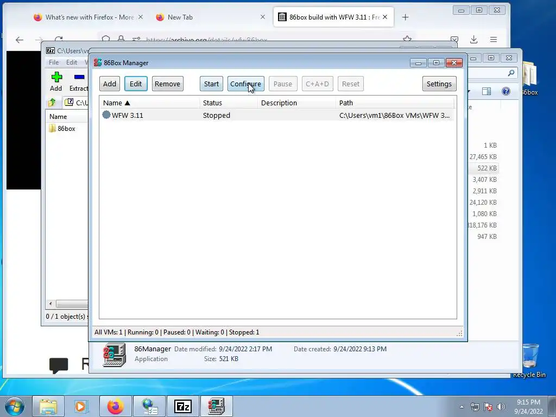Go back in Firefox
The height and width of the screenshot is (417, 556).
pos(20,40)
